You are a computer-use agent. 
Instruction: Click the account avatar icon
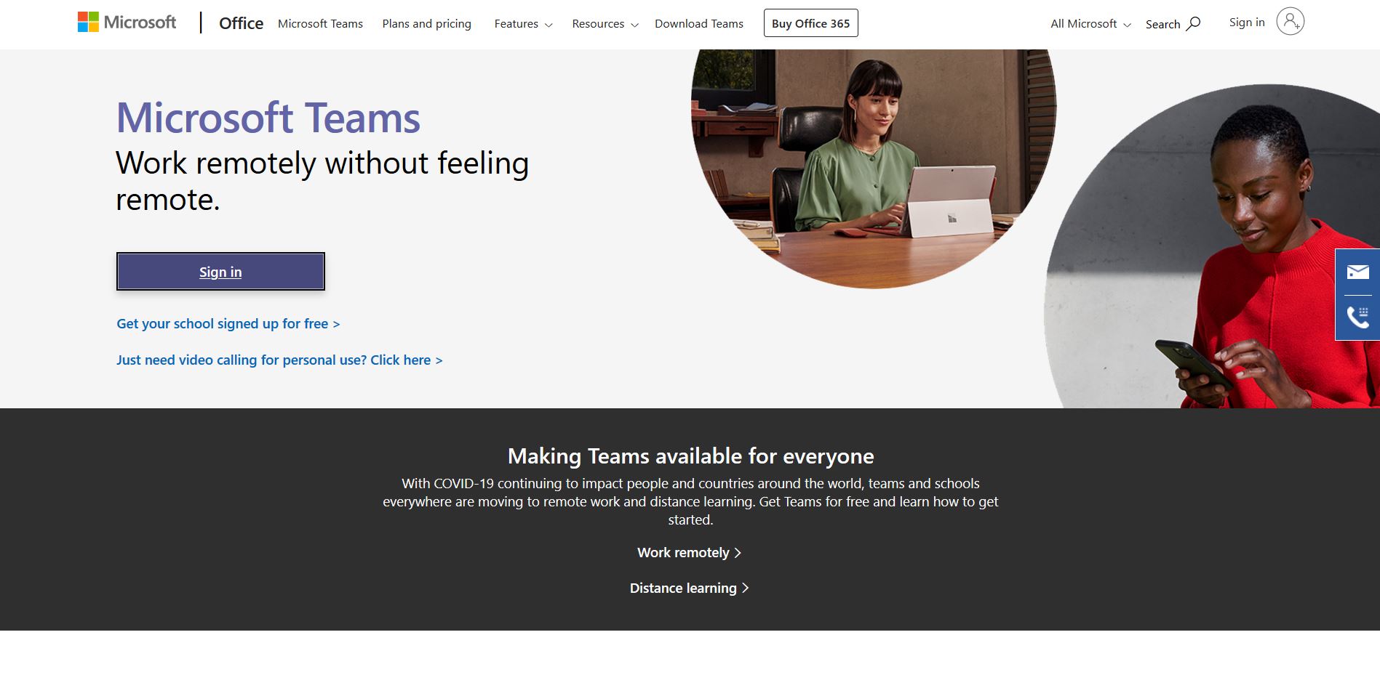point(1290,22)
